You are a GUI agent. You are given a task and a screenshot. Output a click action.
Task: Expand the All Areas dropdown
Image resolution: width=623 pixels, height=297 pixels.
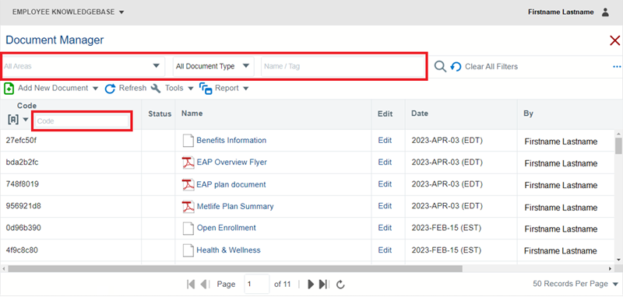tap(83, 66)
